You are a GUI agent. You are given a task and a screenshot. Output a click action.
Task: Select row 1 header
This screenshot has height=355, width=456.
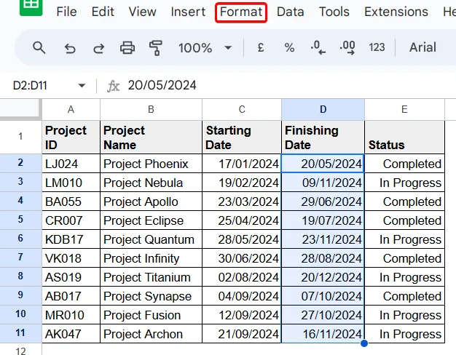point(20,137)
